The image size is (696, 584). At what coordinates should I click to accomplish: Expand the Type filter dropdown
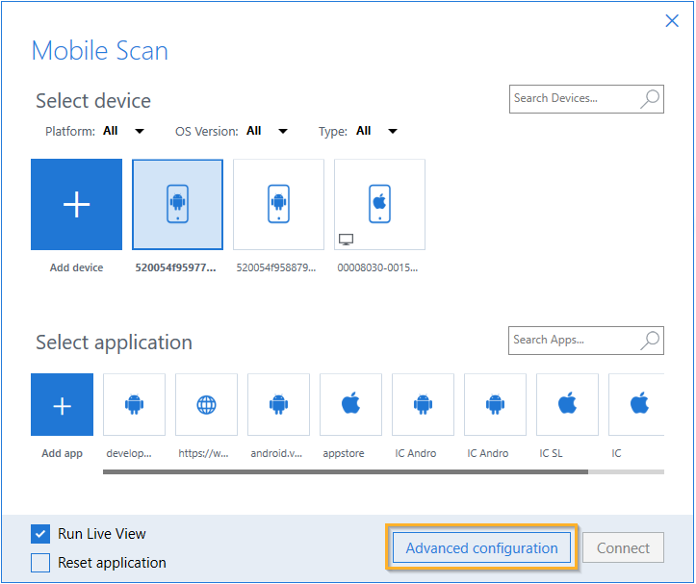(x=392, y=132)
